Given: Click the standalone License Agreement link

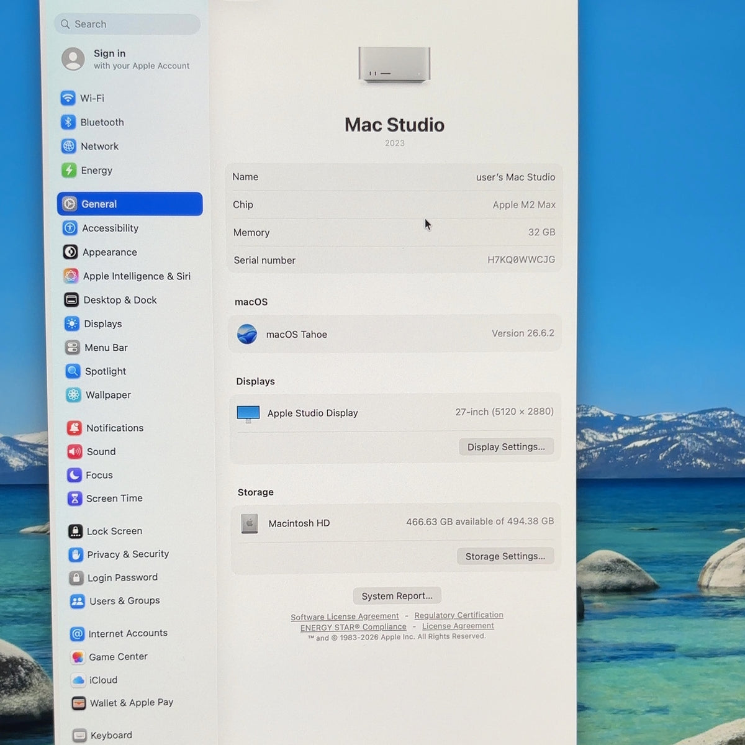Looking at the screenshot, I should tap(458, 626).
